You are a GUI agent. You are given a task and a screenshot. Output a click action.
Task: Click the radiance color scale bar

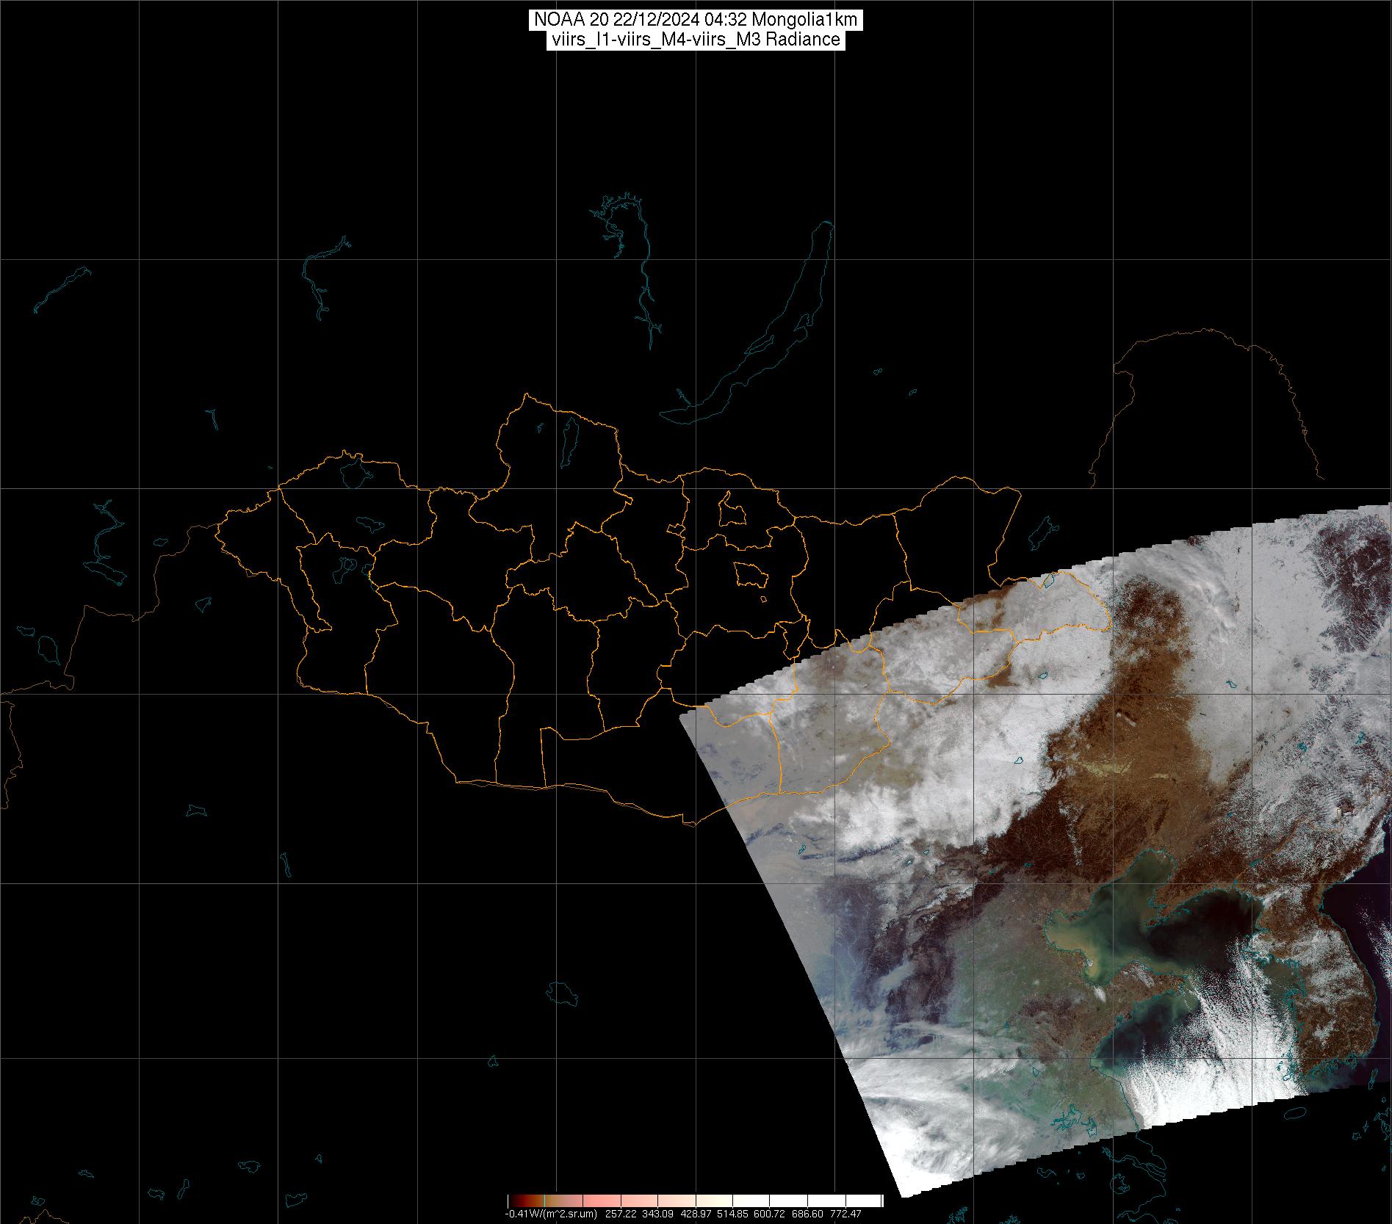click(695, 1201)
